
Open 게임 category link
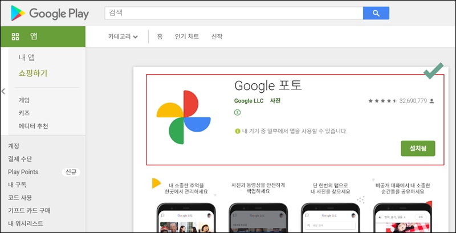(24, 100)
